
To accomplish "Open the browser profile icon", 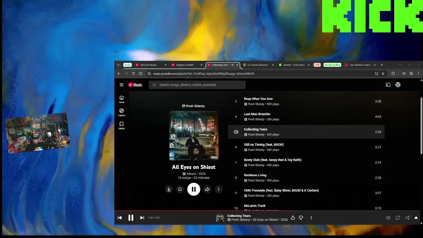I will [x=411, y=74].
